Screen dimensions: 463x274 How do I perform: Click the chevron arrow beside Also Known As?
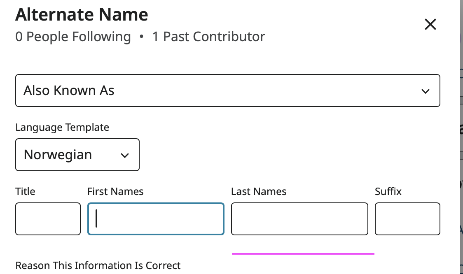click(x=426, y=91)
